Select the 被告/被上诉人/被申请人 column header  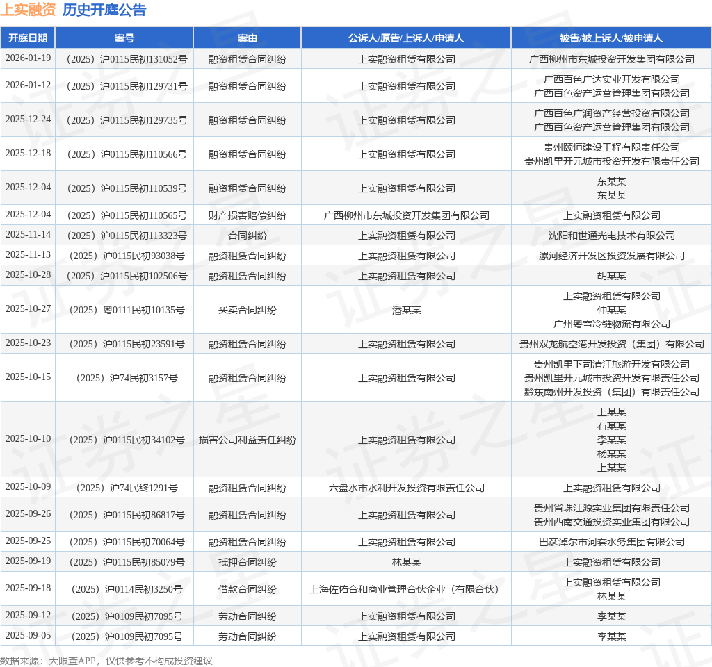[x=611, y=38]
